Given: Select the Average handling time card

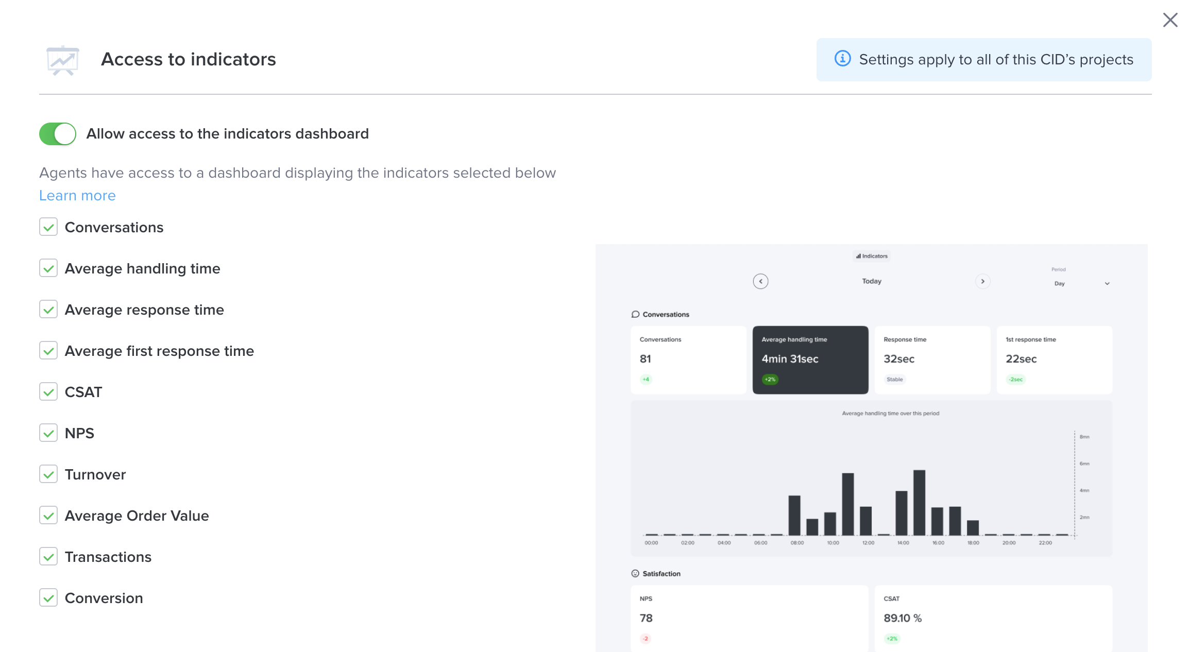Looking at the screenshot, I should pos(810,359).
